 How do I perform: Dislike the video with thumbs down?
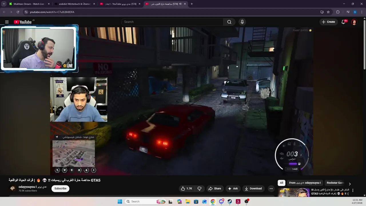200,189
